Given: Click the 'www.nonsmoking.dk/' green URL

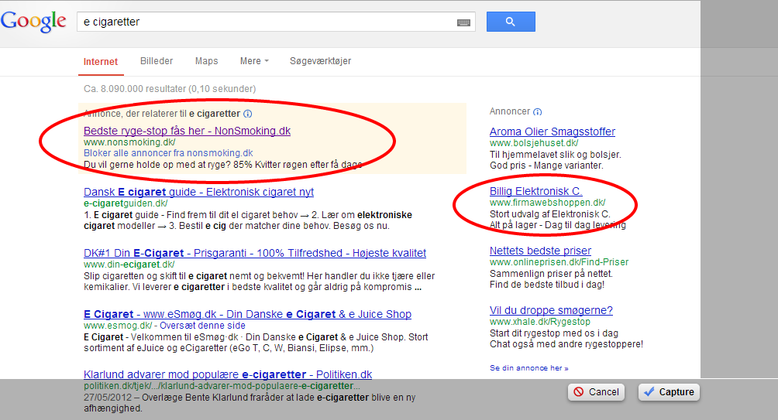Looking at the screenshot, I should [x=129, y=142].
